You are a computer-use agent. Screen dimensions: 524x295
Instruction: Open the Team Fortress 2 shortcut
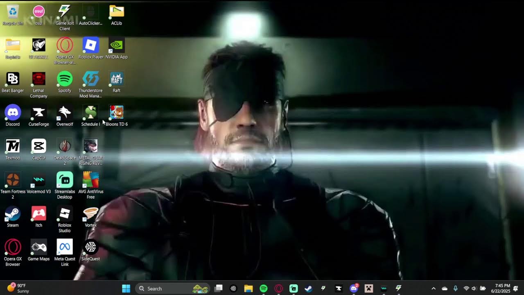pyautogui.click(x=13, y=186)
